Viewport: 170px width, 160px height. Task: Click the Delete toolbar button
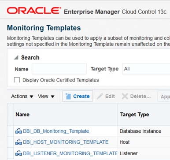click(136, 96)
